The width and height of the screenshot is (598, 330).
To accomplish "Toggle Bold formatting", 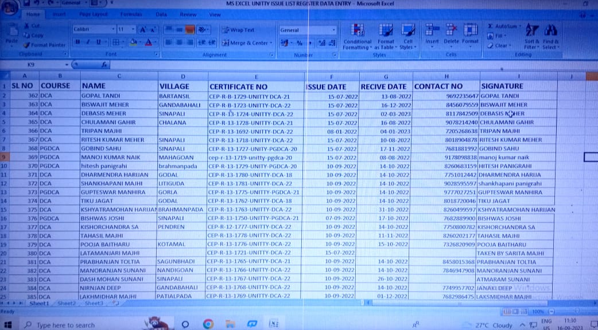I will pos(77,42).
